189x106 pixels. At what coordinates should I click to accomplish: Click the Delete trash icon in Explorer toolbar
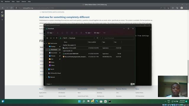[x=81, y=33]
